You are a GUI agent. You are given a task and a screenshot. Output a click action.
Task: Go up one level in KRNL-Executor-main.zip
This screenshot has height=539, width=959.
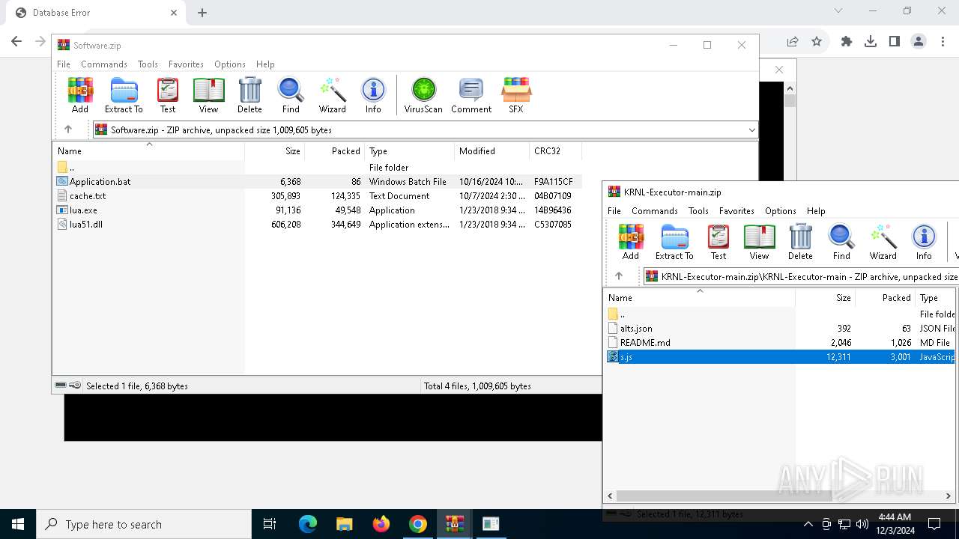pyautogui.click(x=619, y=276)
